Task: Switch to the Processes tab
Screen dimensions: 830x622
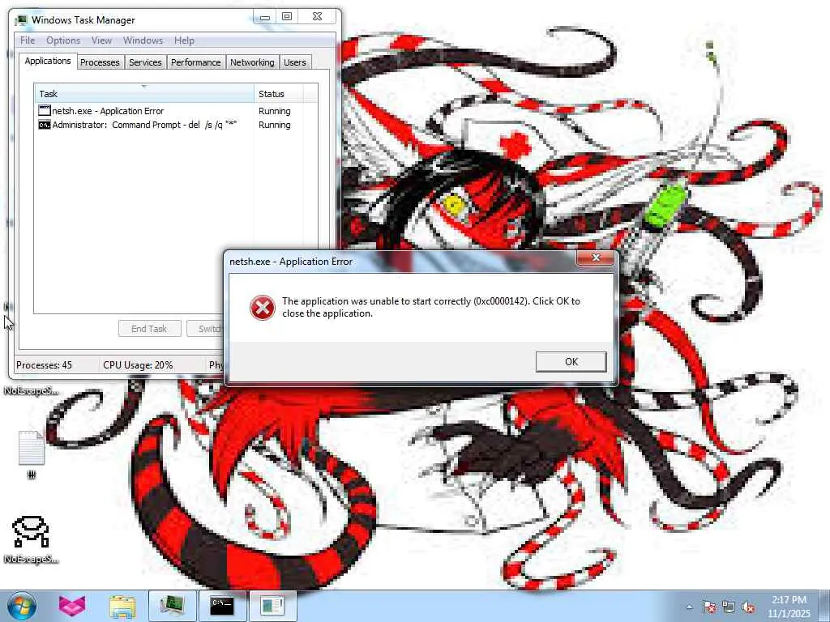Action: 100,62
